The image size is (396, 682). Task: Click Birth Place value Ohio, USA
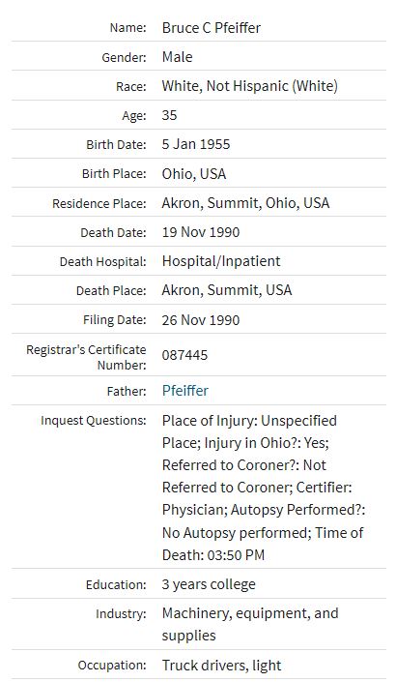tap(194, 174)
